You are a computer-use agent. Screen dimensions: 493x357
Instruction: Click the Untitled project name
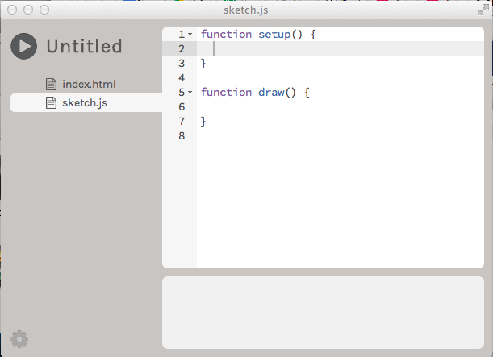point(84,46)
